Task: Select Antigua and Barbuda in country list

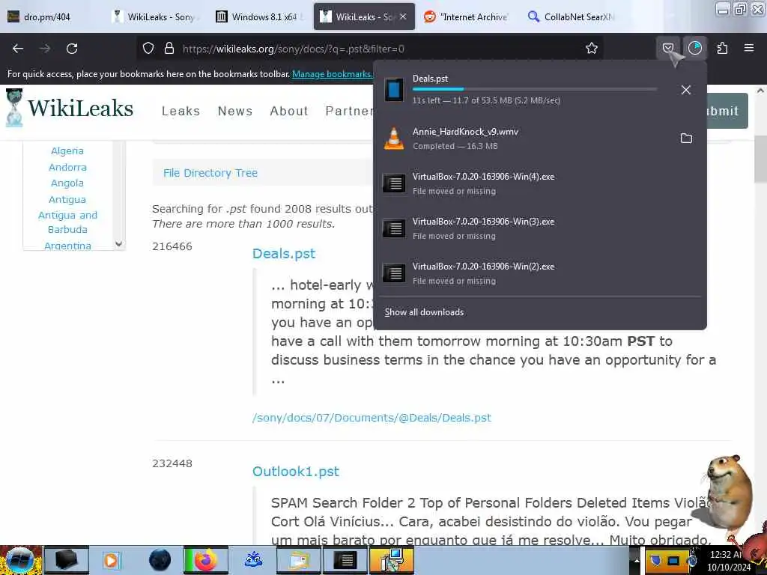Action: point(67,222)
